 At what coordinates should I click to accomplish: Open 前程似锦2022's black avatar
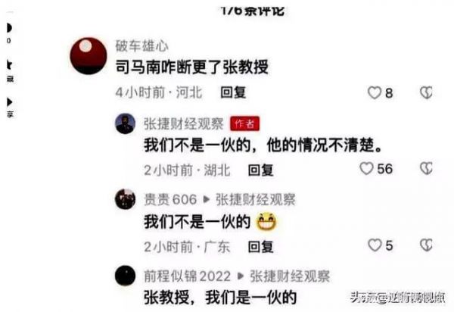[x=126, y=276]
